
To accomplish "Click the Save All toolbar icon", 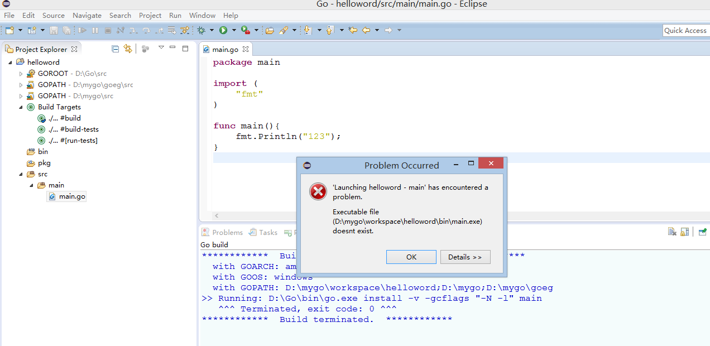I will 66,30.
